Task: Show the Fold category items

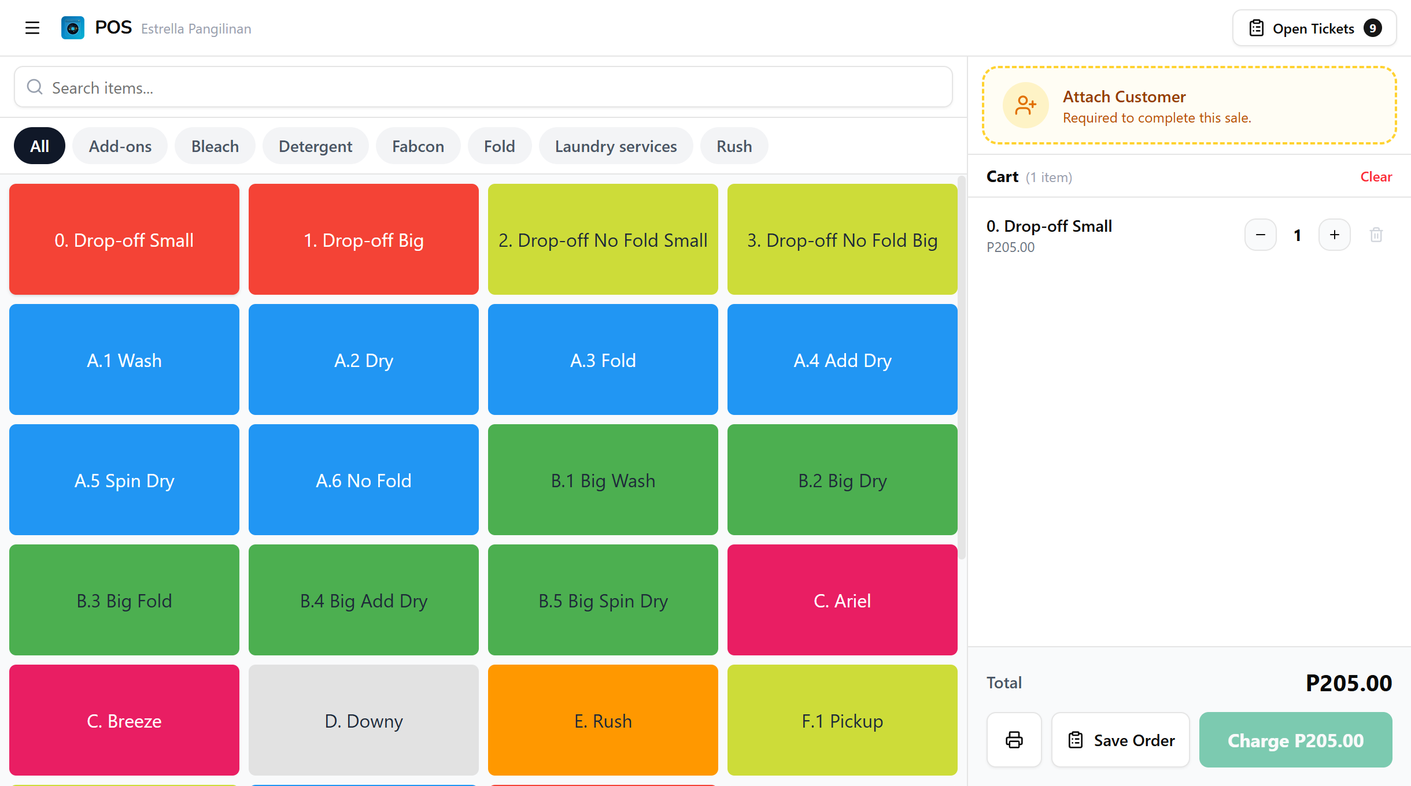Action: coord(500,146)
